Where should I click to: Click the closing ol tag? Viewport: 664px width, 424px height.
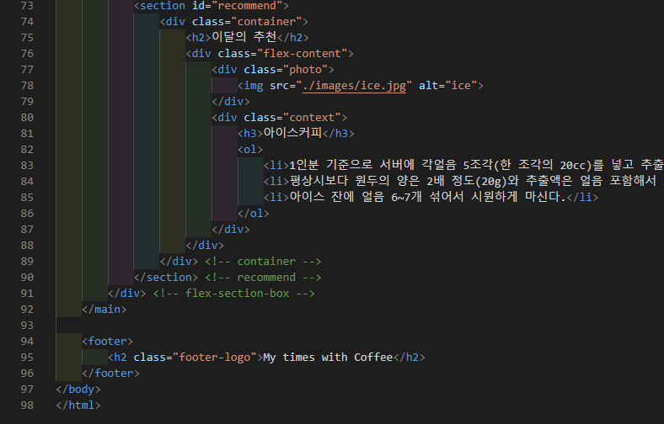254,214
